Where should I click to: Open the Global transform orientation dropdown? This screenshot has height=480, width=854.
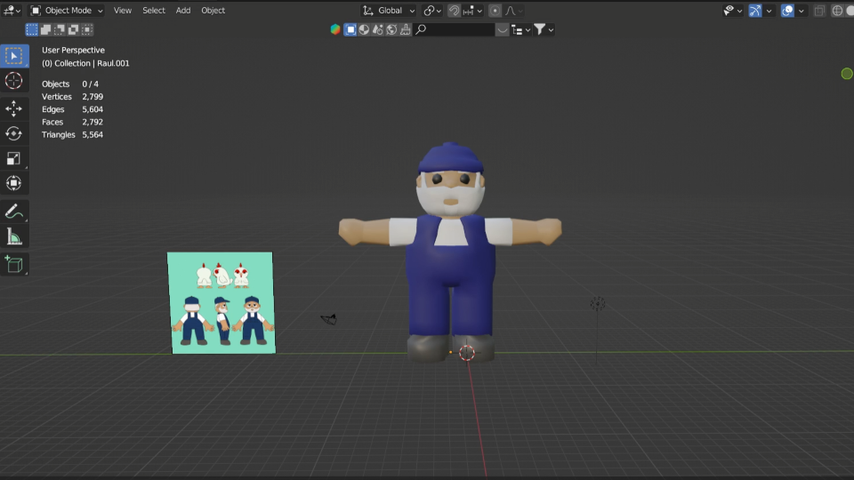point(389,11)
